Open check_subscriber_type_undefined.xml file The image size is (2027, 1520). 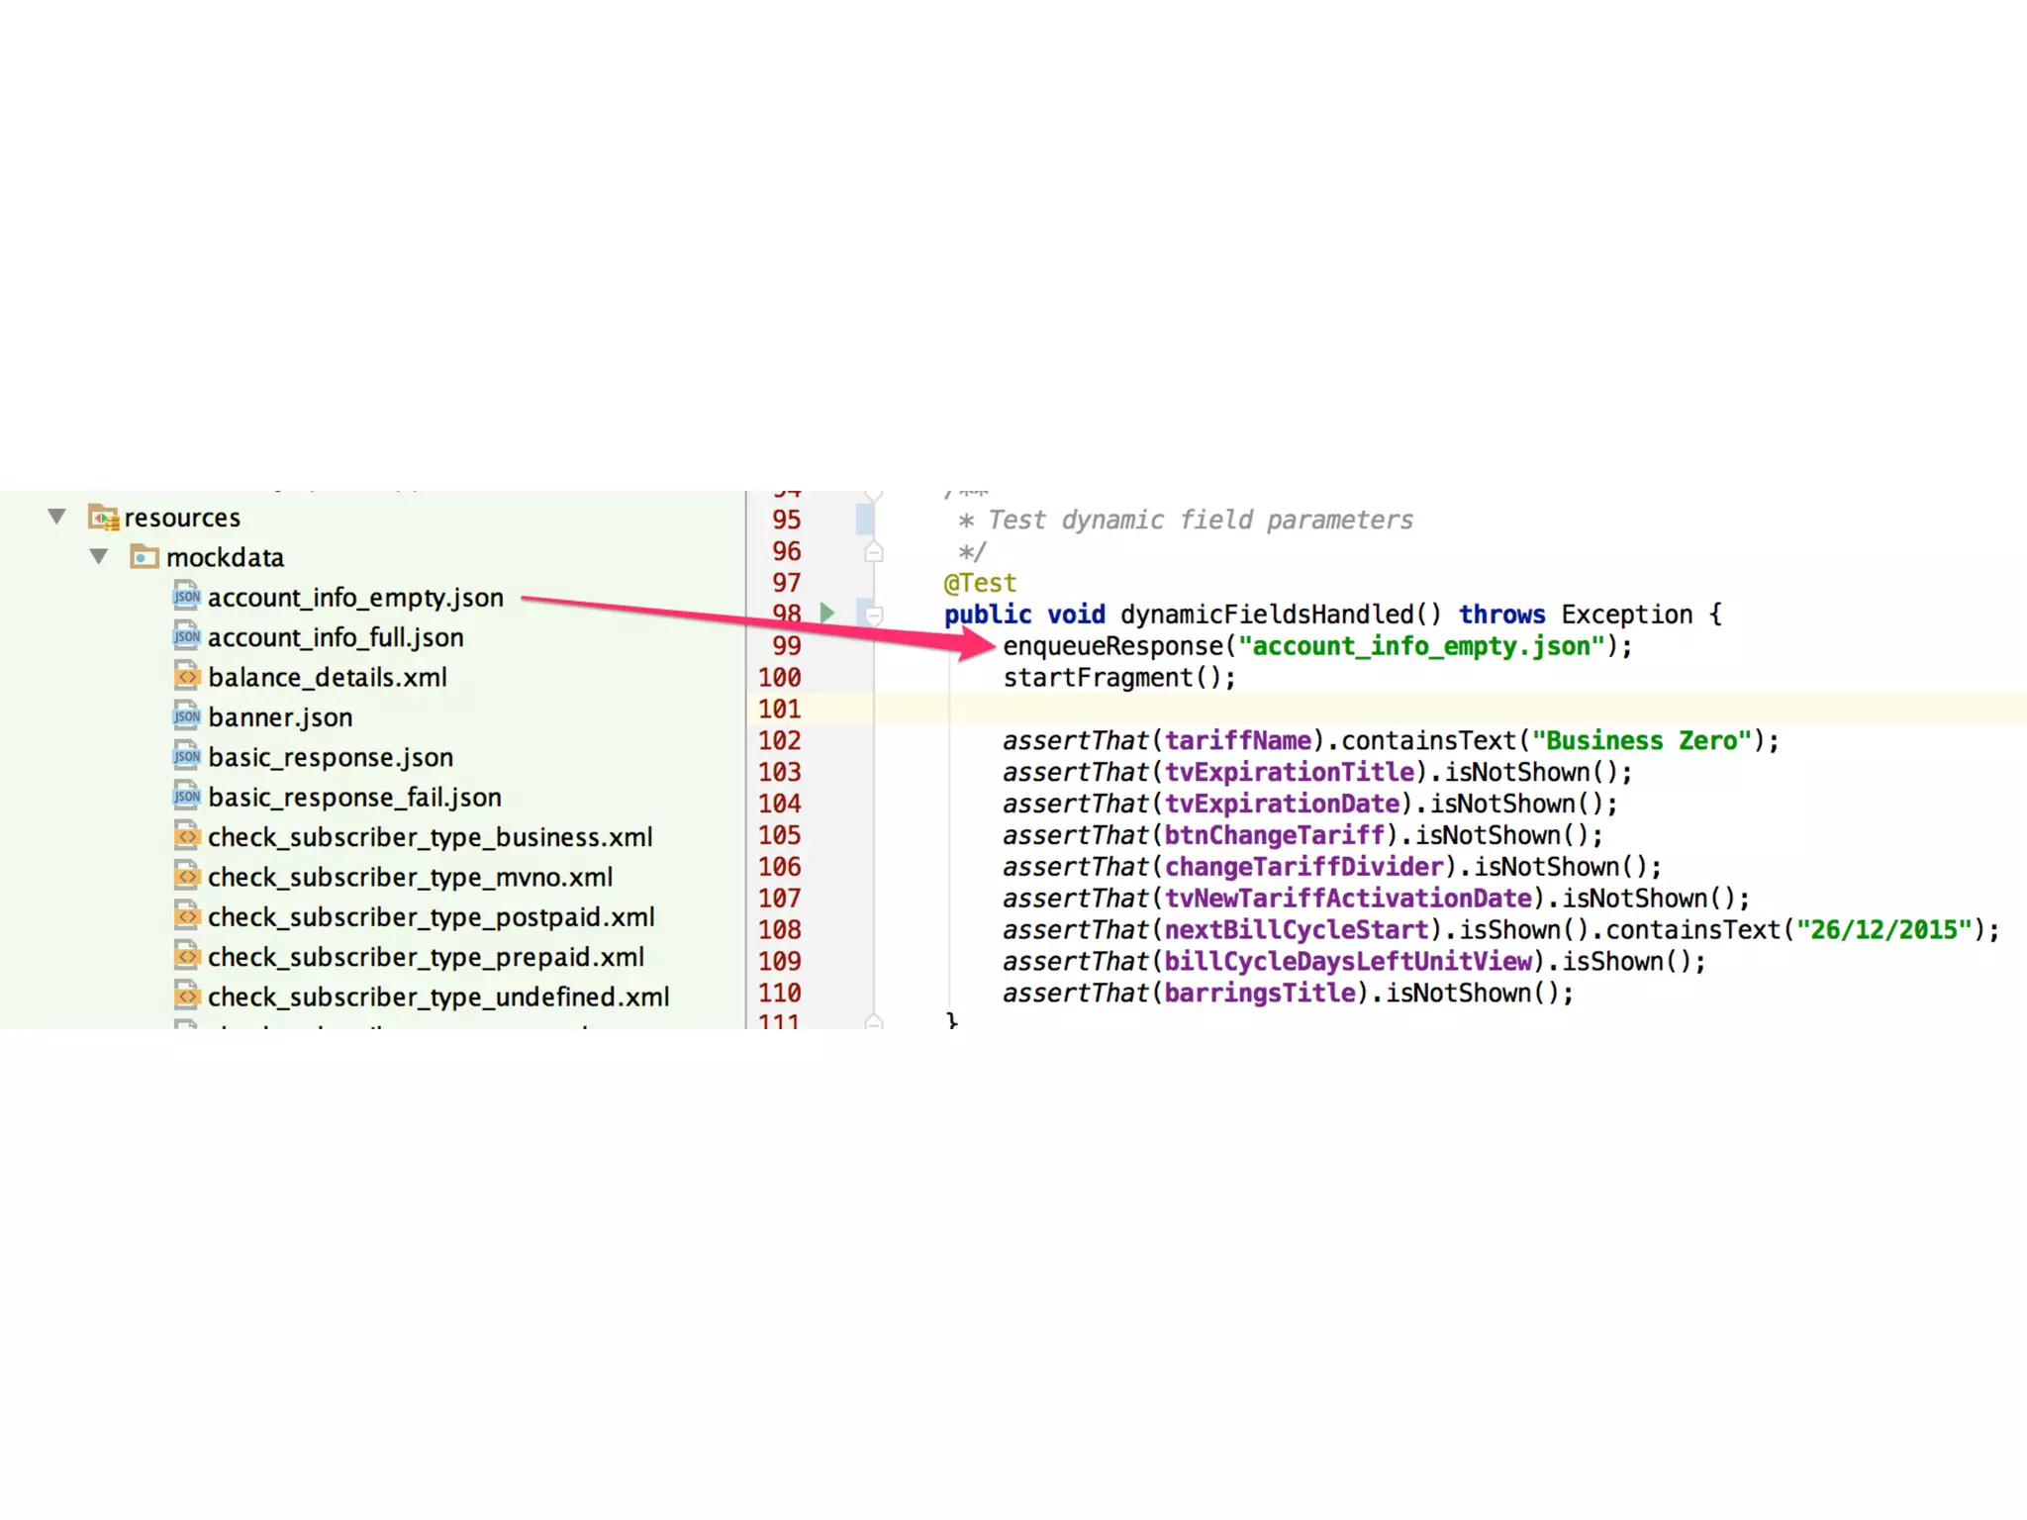point(438,997)
